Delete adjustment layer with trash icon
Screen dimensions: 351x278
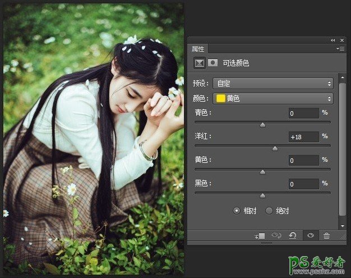326,236
